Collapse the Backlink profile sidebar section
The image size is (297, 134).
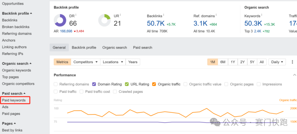click(x=17, y=14)
